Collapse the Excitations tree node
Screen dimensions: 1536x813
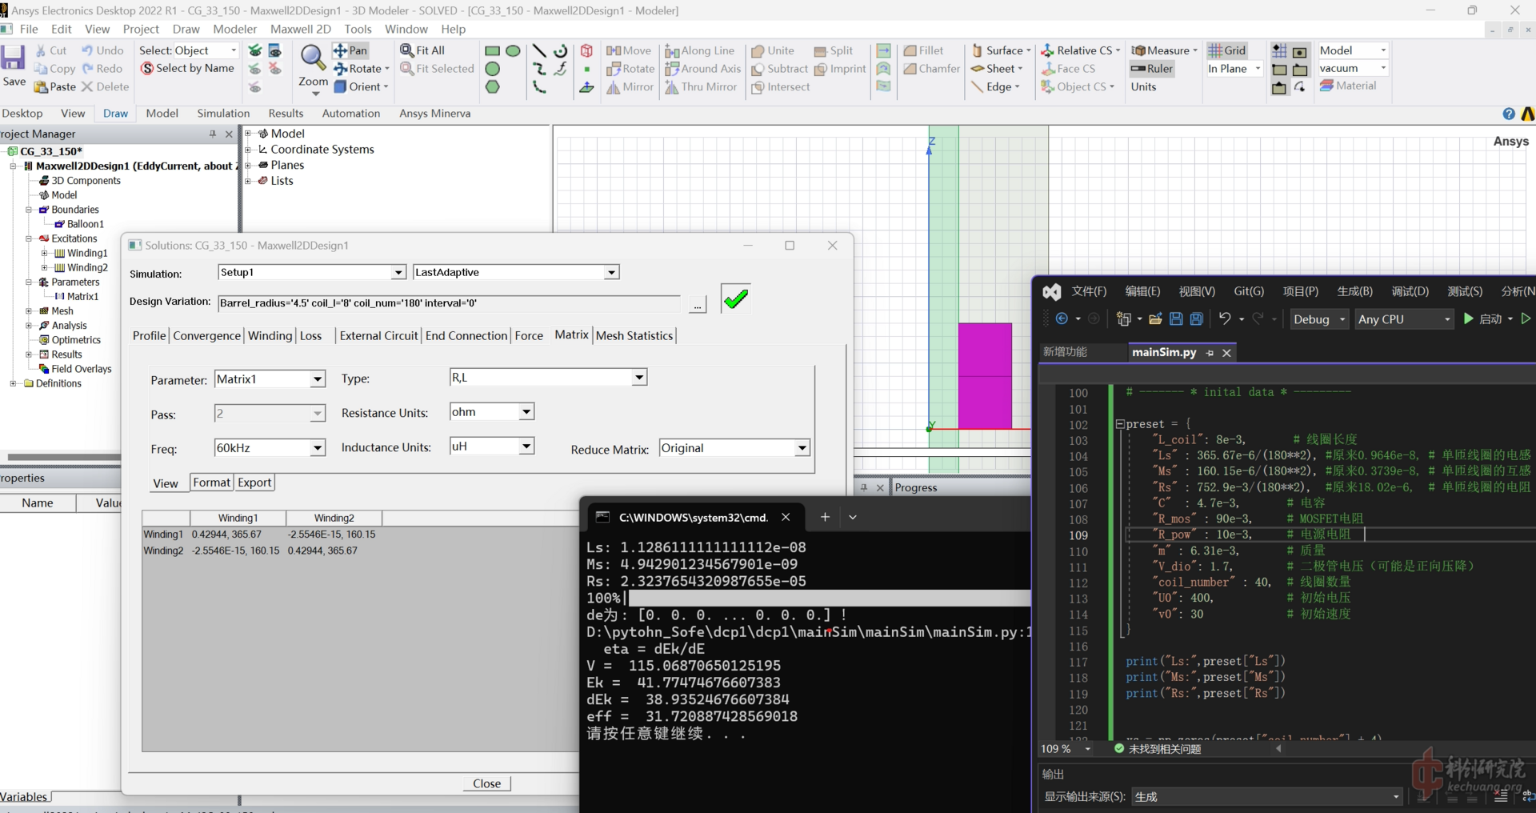pos(28,238)
